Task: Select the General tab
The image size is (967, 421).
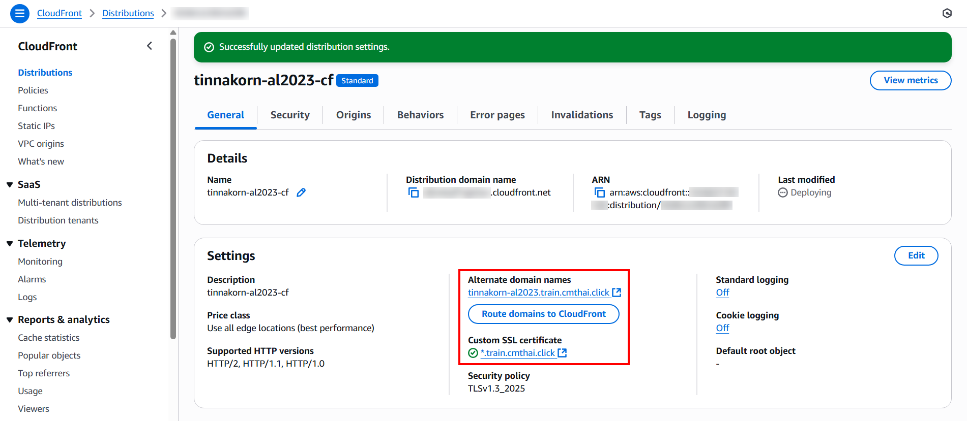Action: pyautogui.click(x=226, y=115)
